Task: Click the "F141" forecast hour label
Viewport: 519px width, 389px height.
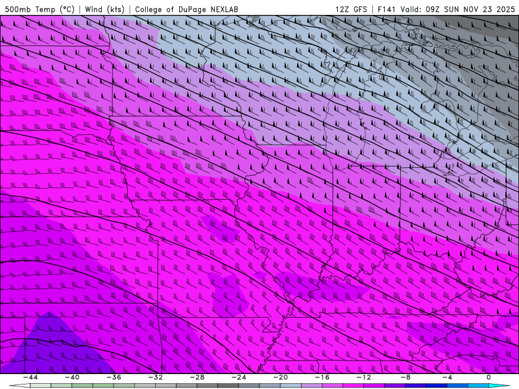Action: click(387, 9)
